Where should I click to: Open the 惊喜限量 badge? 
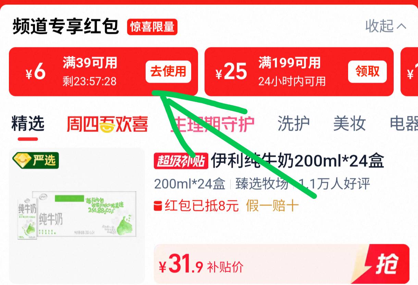click(152, 27)
